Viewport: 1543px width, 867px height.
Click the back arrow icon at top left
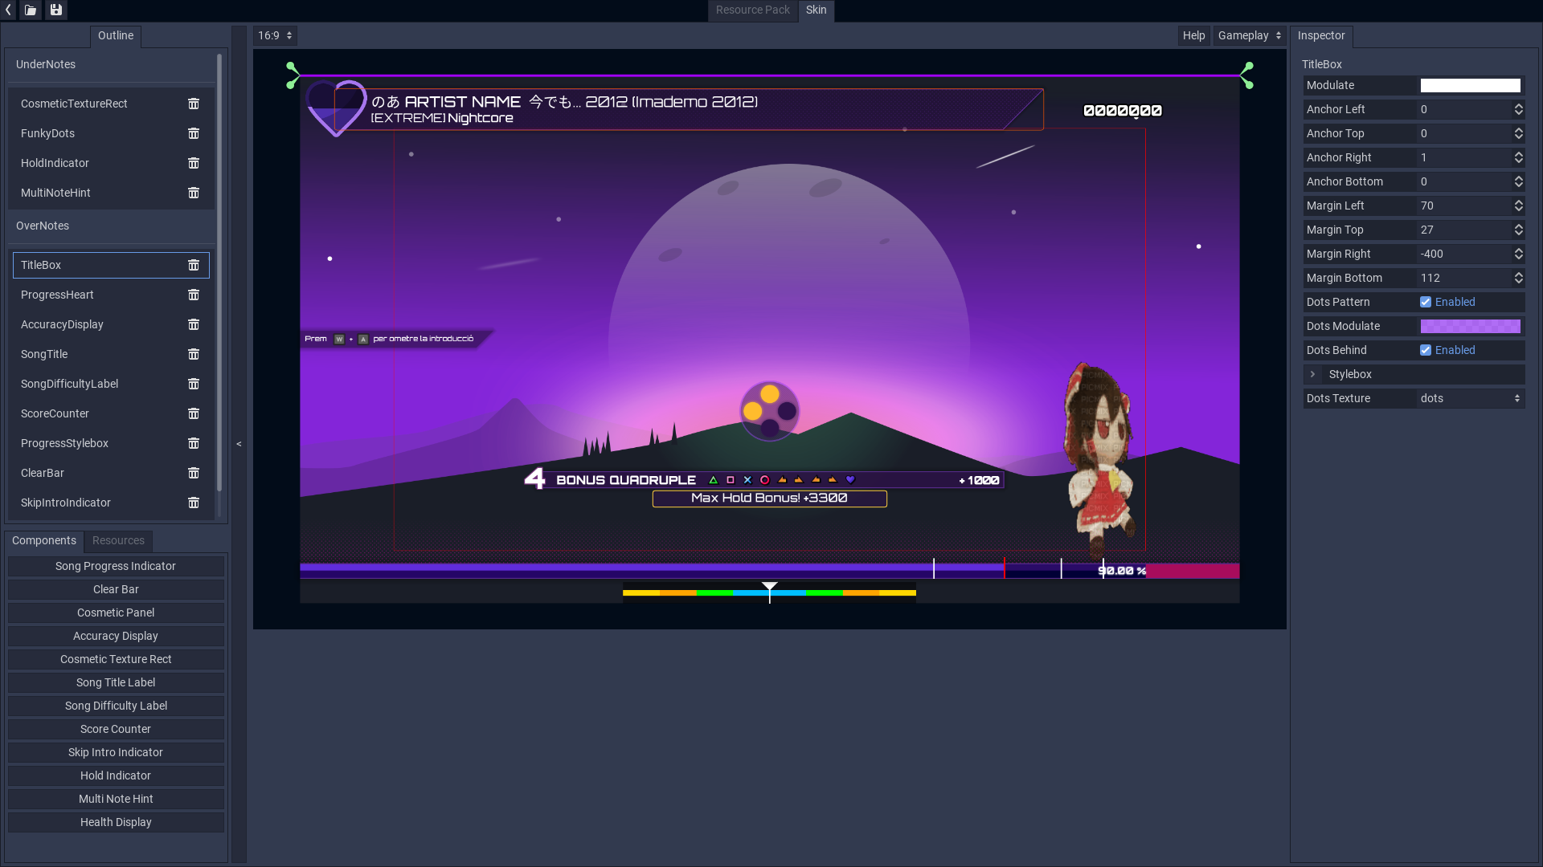point(8,10)
